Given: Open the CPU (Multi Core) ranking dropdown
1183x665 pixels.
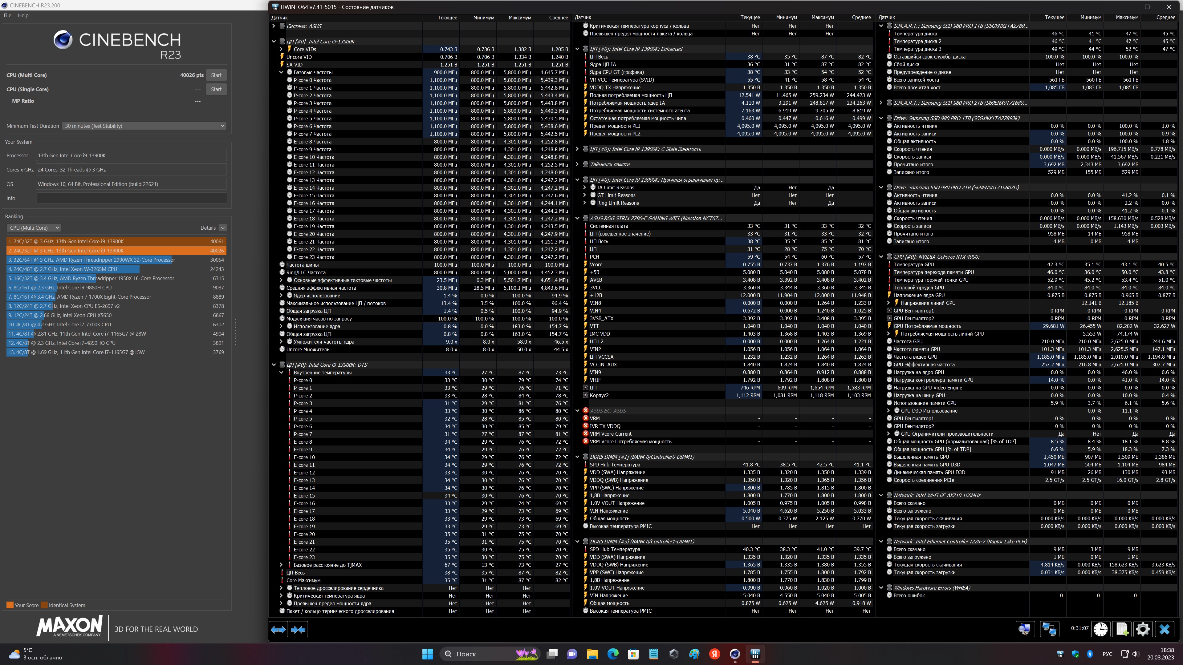Looking at the screenshot, I should [x=34, y=228].
